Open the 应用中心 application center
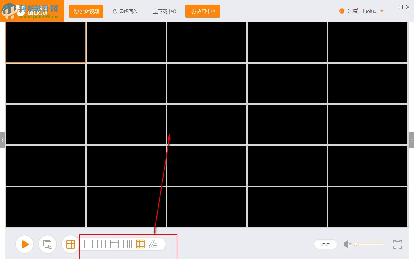This screenshot has width=414, height=259. (202, 11)
